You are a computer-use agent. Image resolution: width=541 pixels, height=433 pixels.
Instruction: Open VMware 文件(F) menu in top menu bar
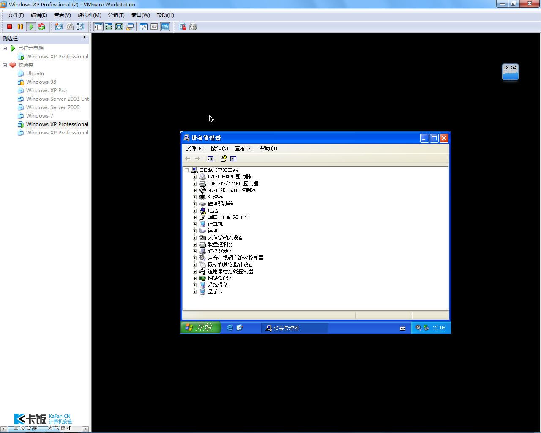tap(16, 15)
